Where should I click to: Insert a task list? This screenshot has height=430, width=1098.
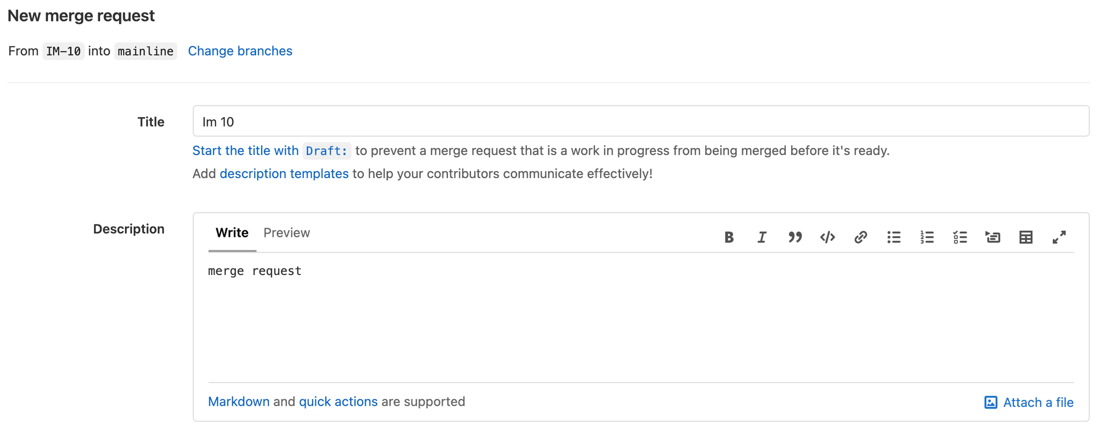pos(960,237)
